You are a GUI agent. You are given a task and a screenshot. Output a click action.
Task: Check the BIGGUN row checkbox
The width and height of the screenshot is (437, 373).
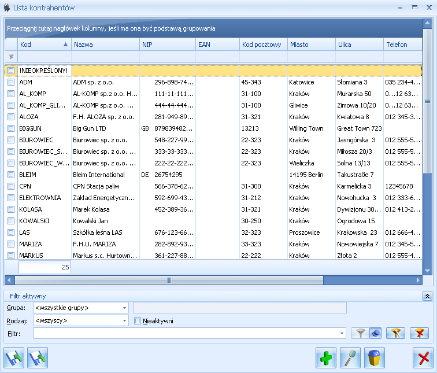[x=11, y=128]
